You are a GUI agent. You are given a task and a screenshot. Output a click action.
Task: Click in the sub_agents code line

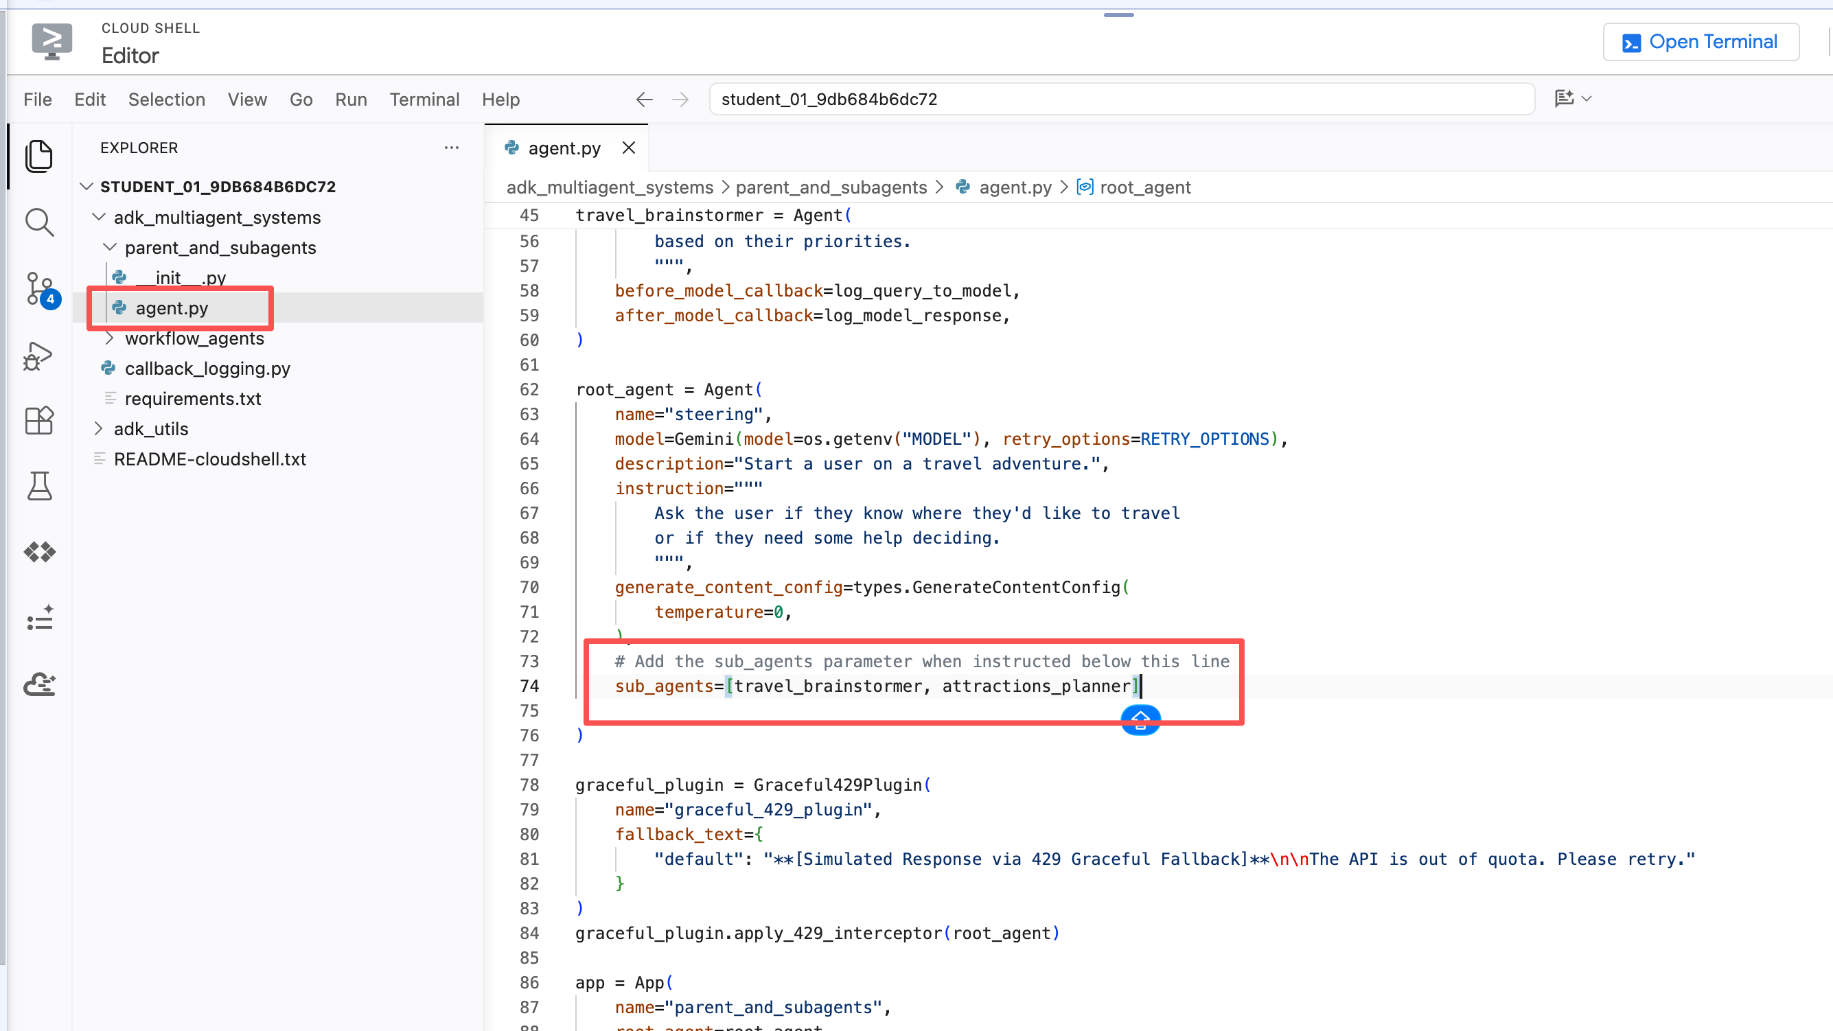(878, 686)
